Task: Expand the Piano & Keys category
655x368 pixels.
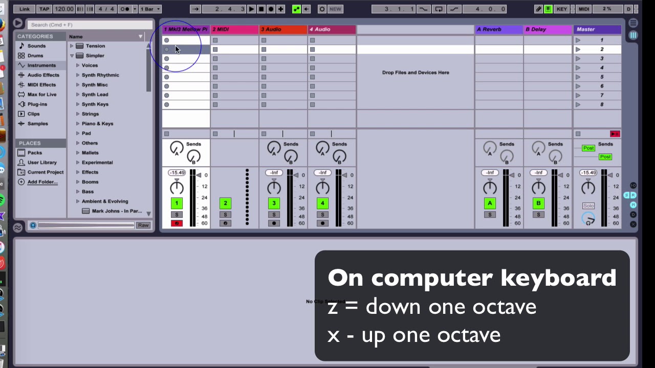Action: (78, 124)
